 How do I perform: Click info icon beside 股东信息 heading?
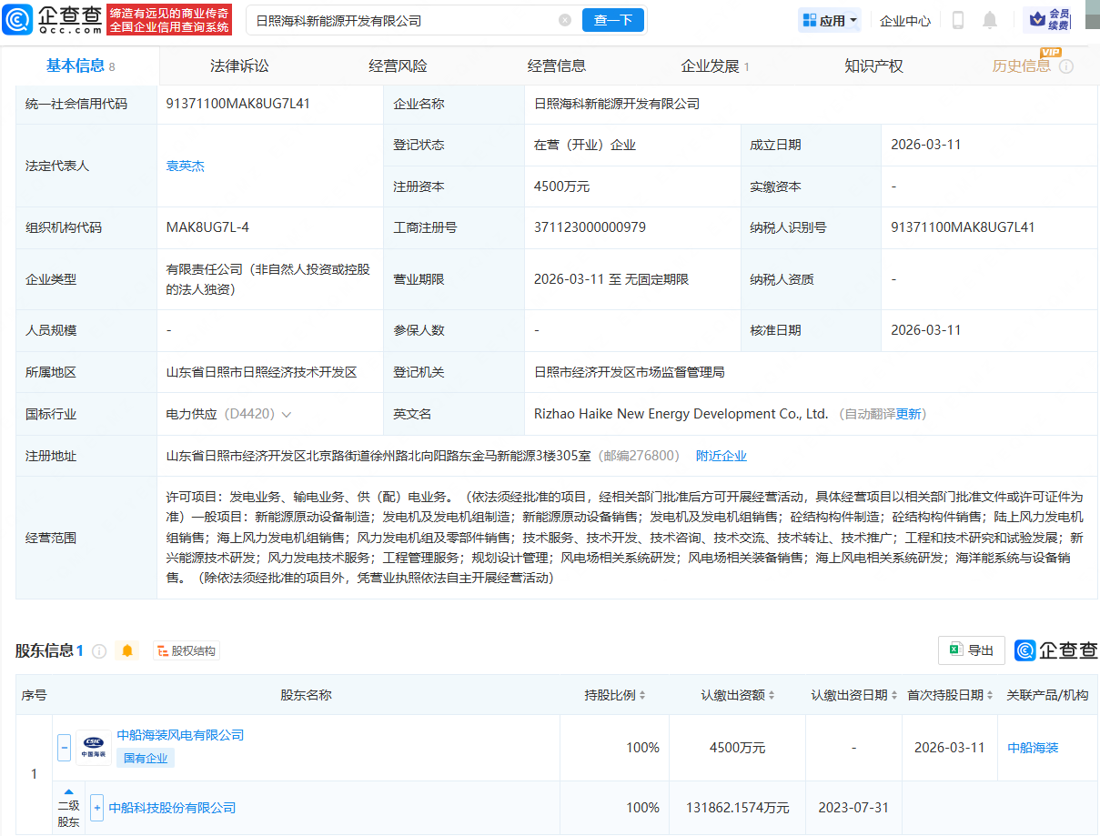tap(99, 651)
